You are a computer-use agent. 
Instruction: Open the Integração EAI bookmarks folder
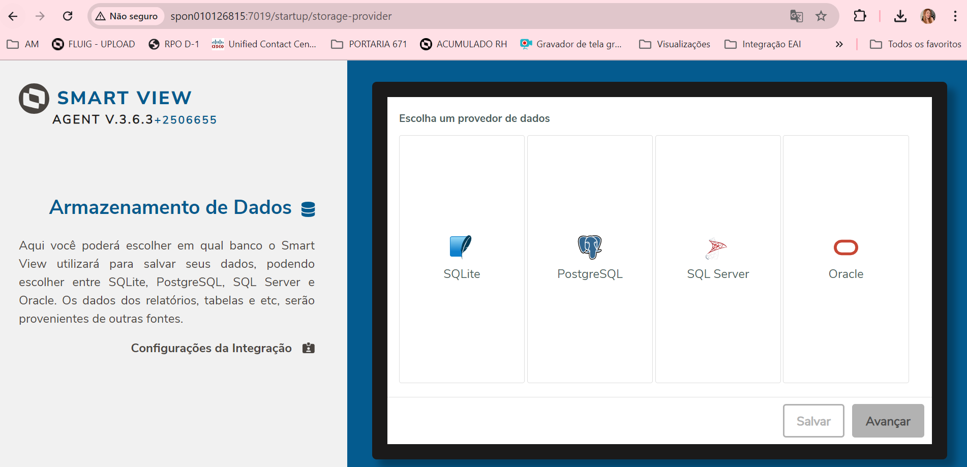pyautogui.click(x=763, y=44)
